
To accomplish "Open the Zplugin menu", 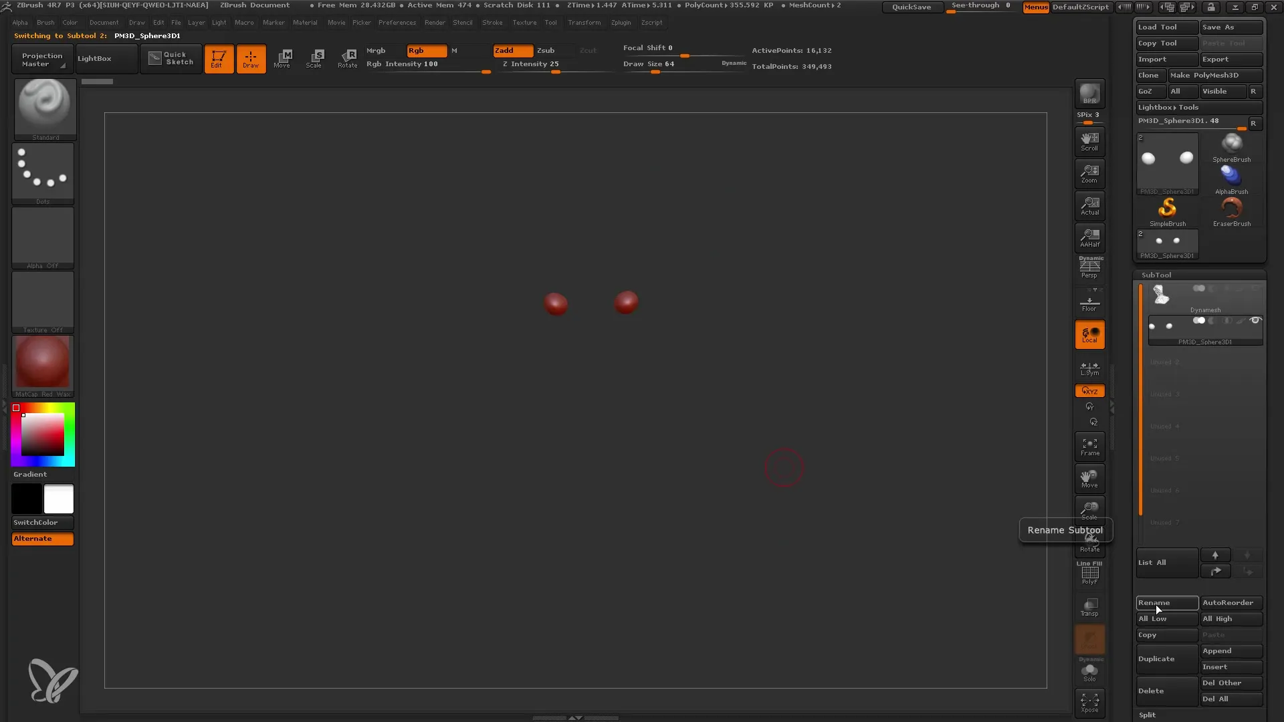I will click(x=621, y=23).
